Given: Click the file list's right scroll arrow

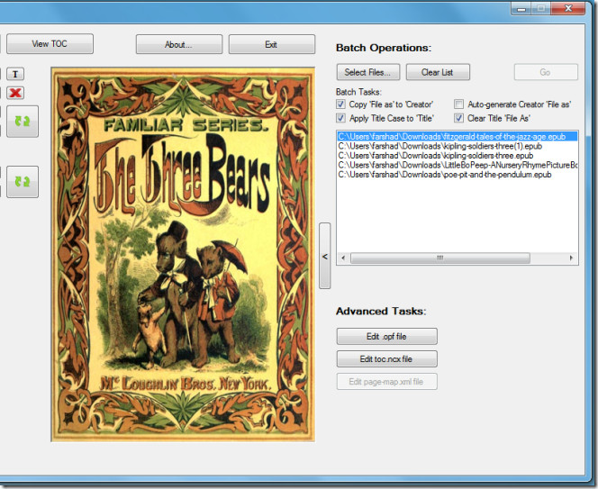Looking at the screenshot, I should coord(571,258).
